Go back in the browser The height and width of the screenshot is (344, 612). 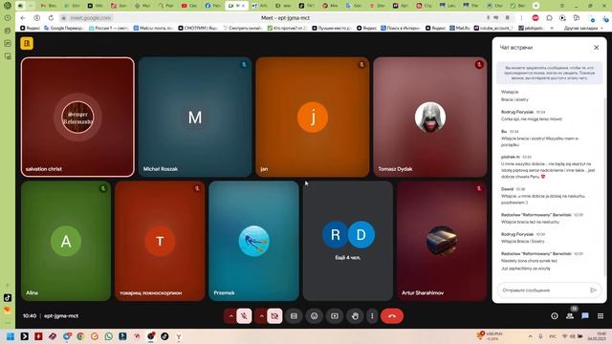(23, 18)
